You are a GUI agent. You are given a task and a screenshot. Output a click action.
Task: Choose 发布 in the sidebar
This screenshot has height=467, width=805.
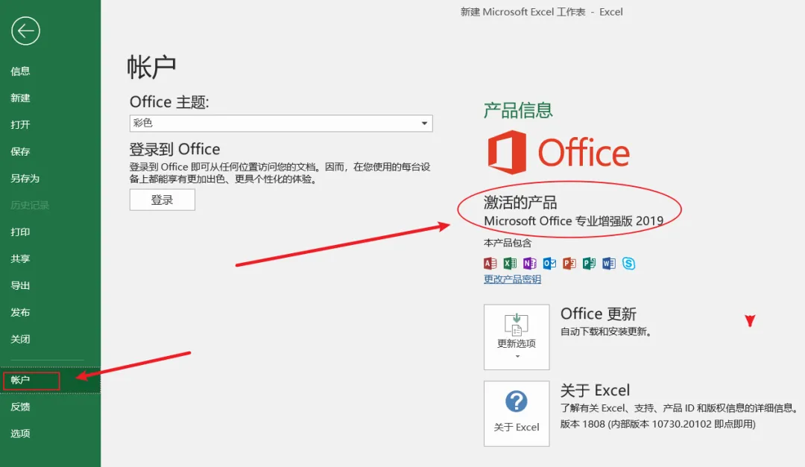[21, 312]
